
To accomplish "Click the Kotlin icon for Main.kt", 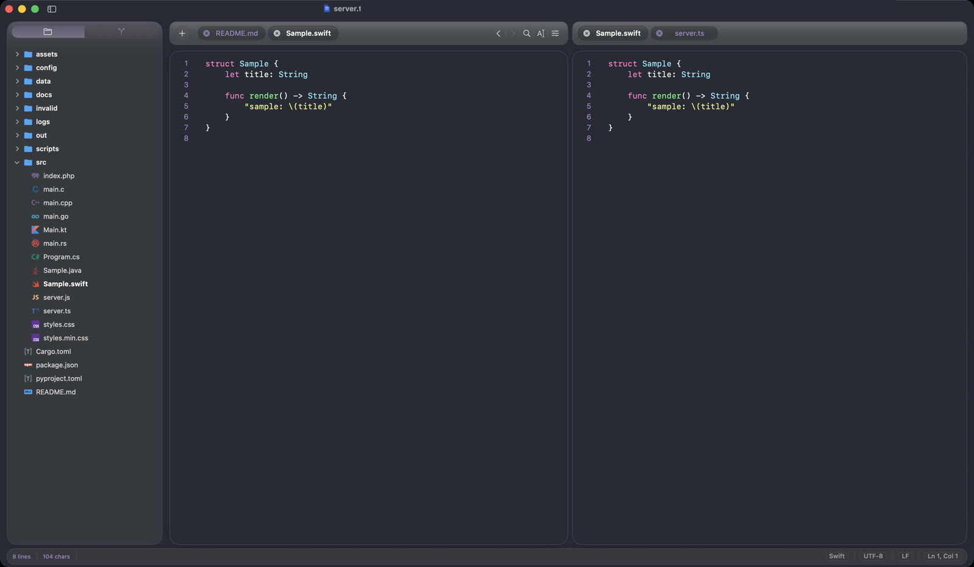I will (x=35, y=230).
